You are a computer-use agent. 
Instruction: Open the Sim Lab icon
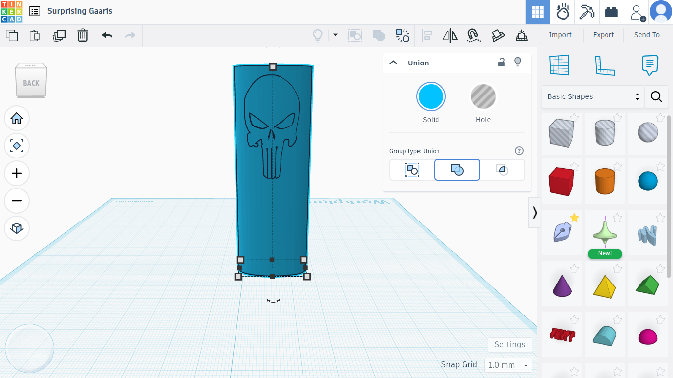tap(563, 12)
